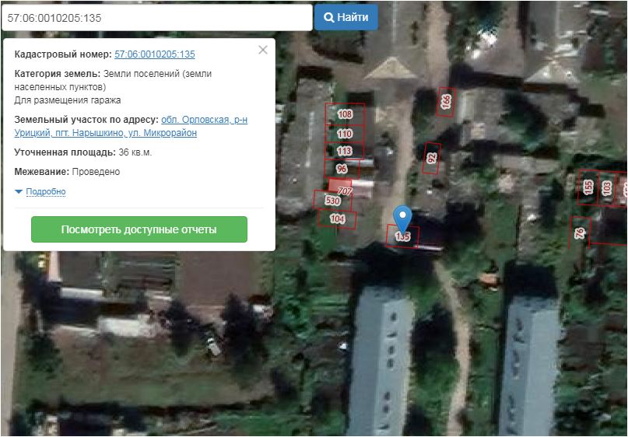Select parcel 92 on the map
The image size is (628, 437).
coord(432,158)
